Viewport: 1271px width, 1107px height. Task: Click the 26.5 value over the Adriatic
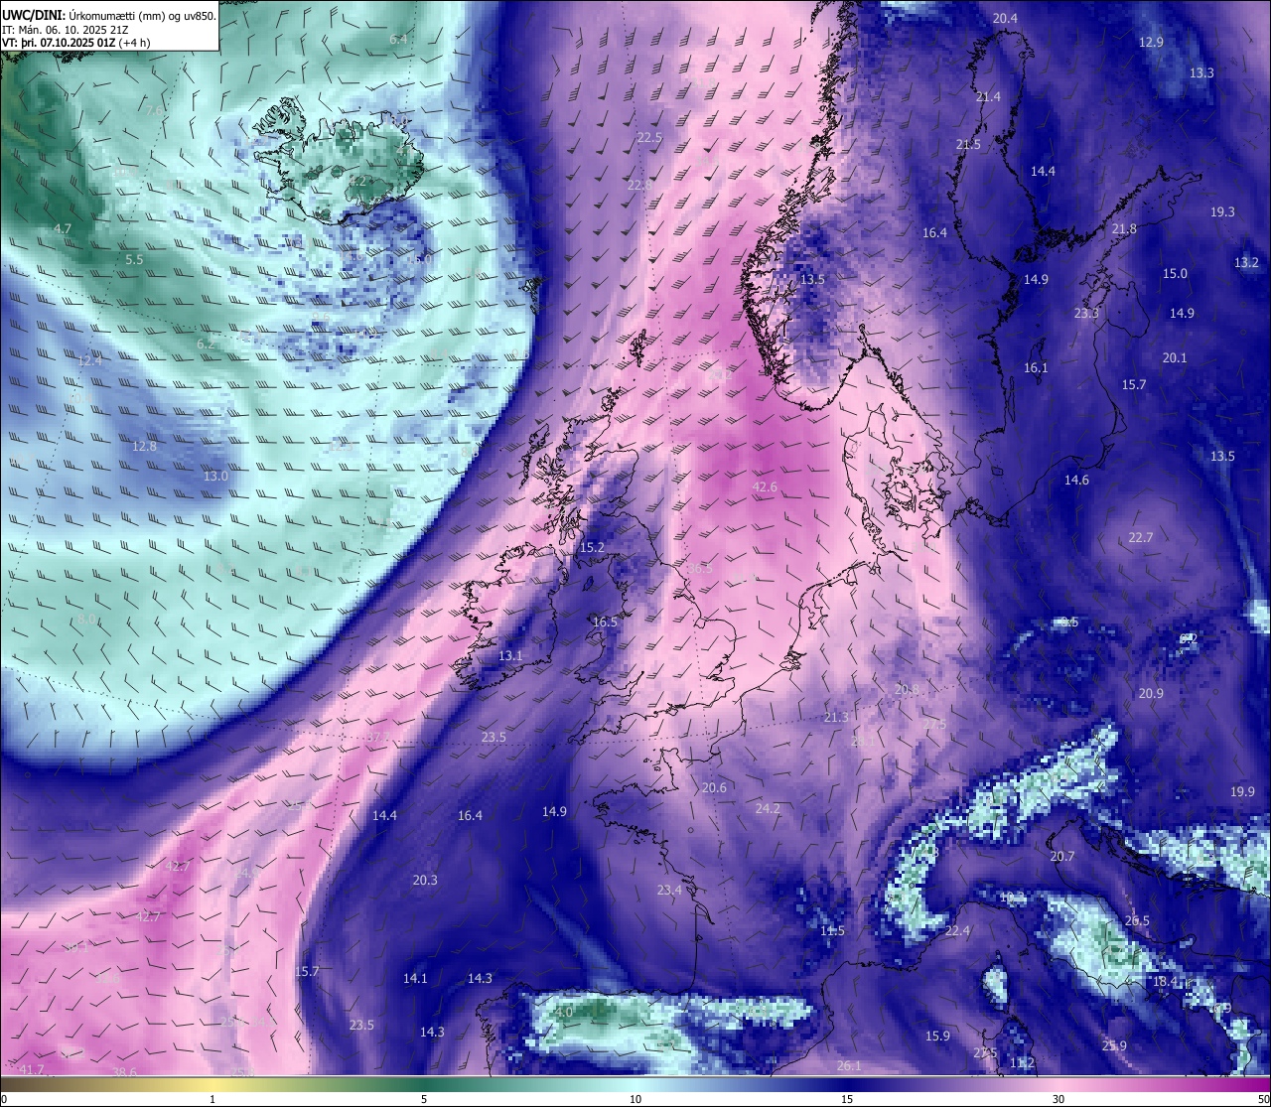coord(1137,920)
